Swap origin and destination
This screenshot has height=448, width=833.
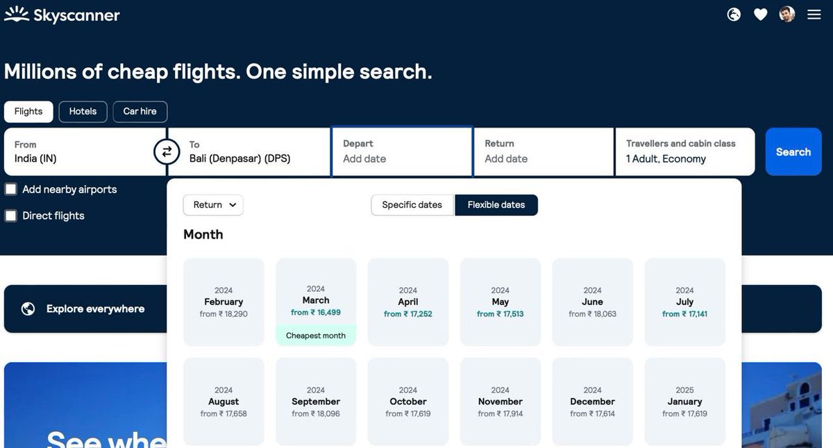click(167, 151)
